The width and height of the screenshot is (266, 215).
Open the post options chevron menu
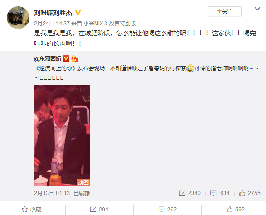257,9
